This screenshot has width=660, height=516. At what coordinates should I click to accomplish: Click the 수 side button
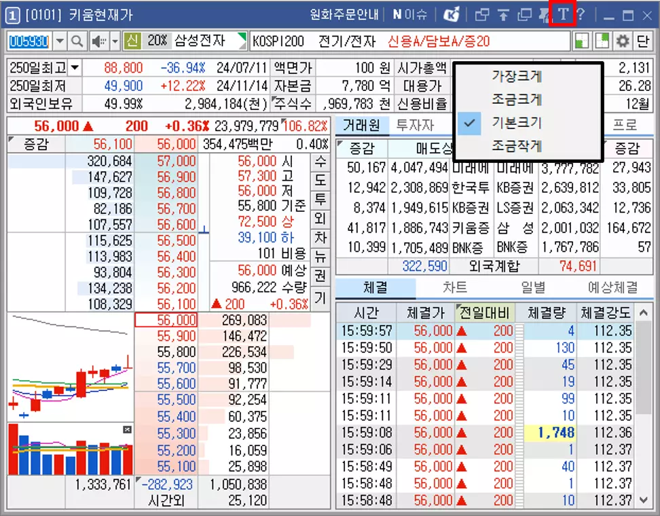(320, 162)
